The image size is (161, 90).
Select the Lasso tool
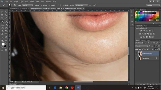tap(2, 15)
